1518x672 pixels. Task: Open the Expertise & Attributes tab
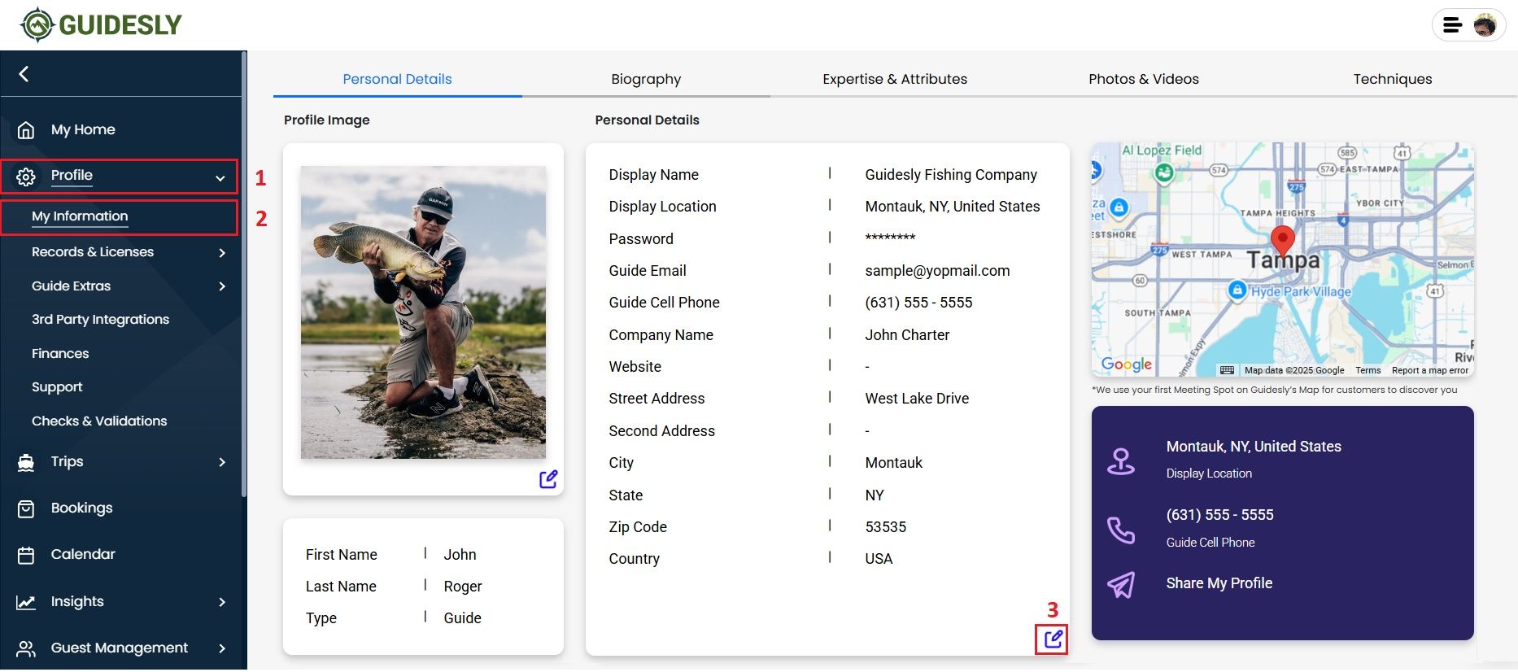(894, 79)
